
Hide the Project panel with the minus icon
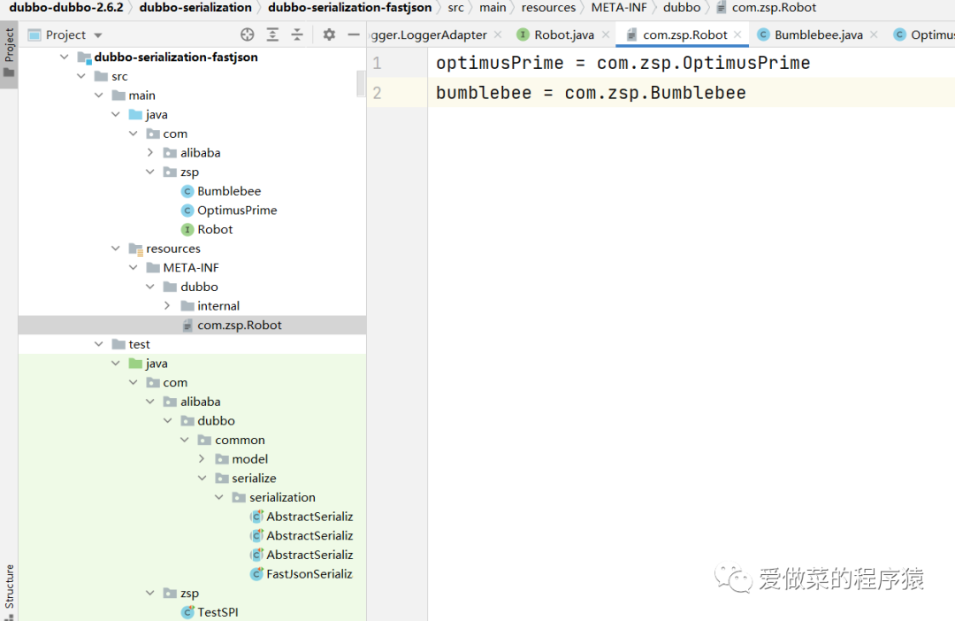[x=354, y=34]
